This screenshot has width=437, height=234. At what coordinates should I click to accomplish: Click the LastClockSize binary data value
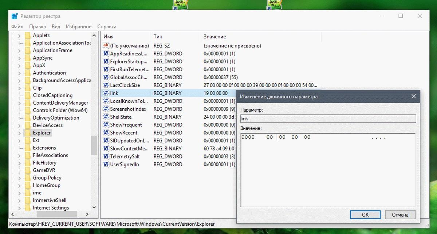point(260,85)
